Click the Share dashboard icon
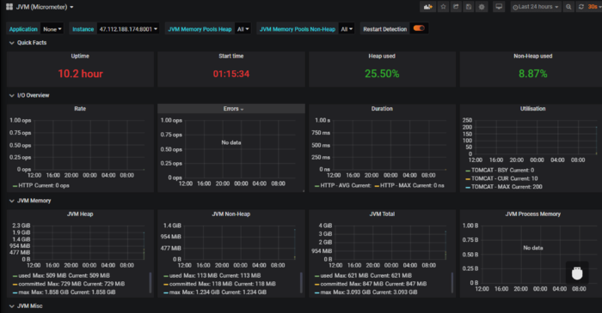Image resolution: width=602 pixels, height=313 pixels. click(456, 7)
